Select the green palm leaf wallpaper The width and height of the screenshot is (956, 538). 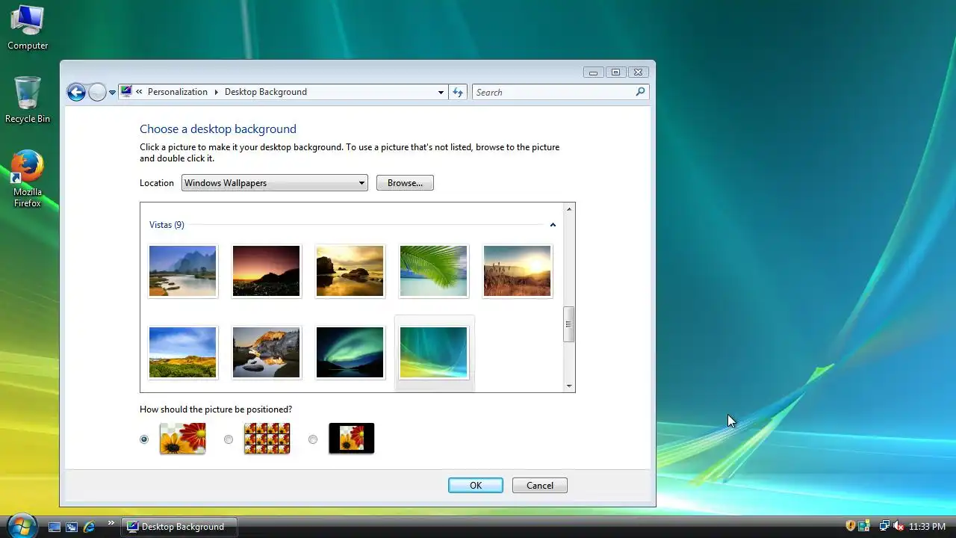tap(433, 271)
